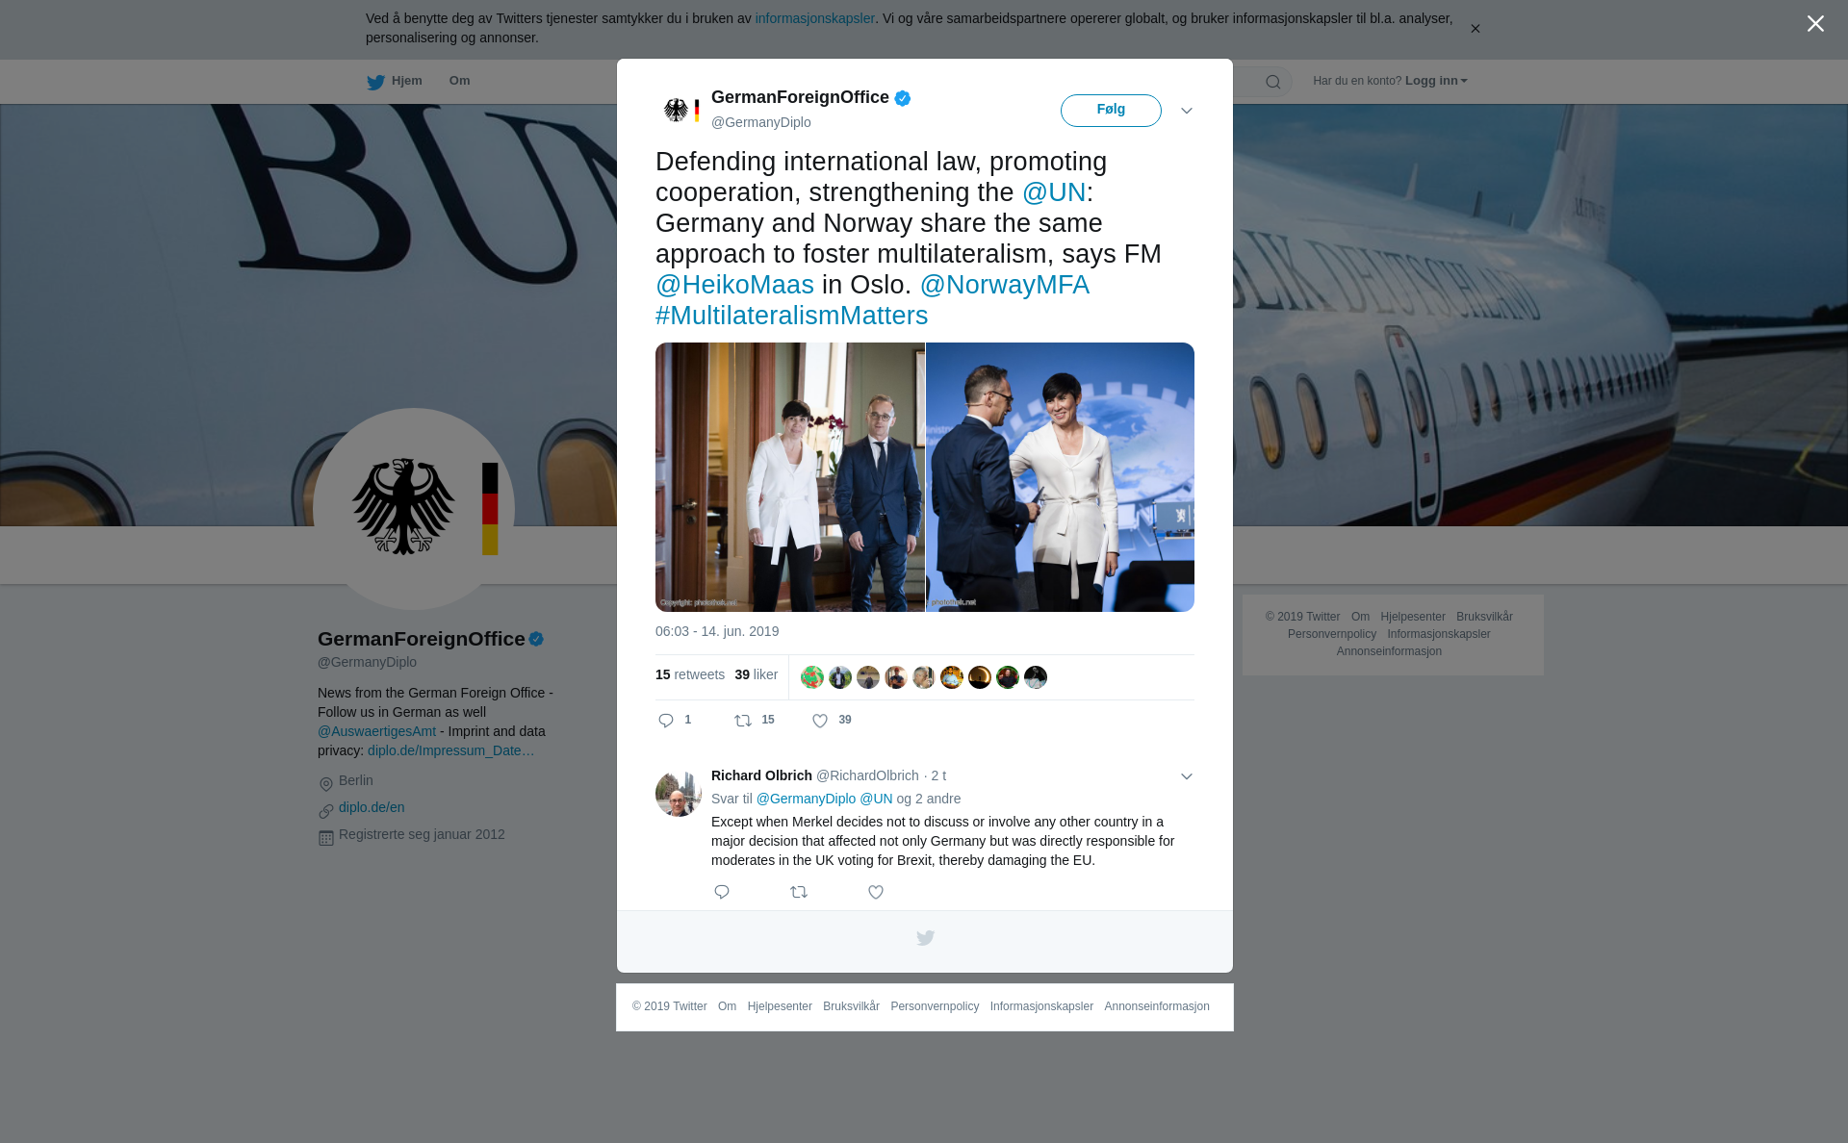1848x1143 pixels.
Task: Open the chevron menu on Richard Olbrich's reply
Action: [1187, 776]
